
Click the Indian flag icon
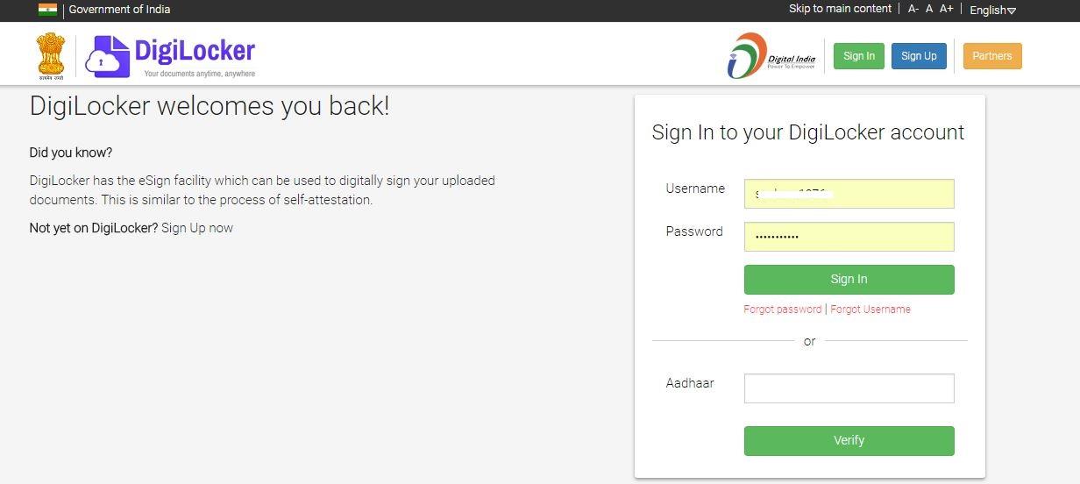click(x=47, y=10)
